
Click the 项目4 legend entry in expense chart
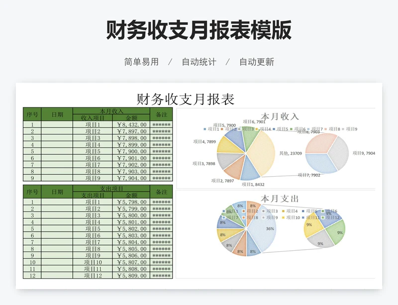tap(290, 211)
